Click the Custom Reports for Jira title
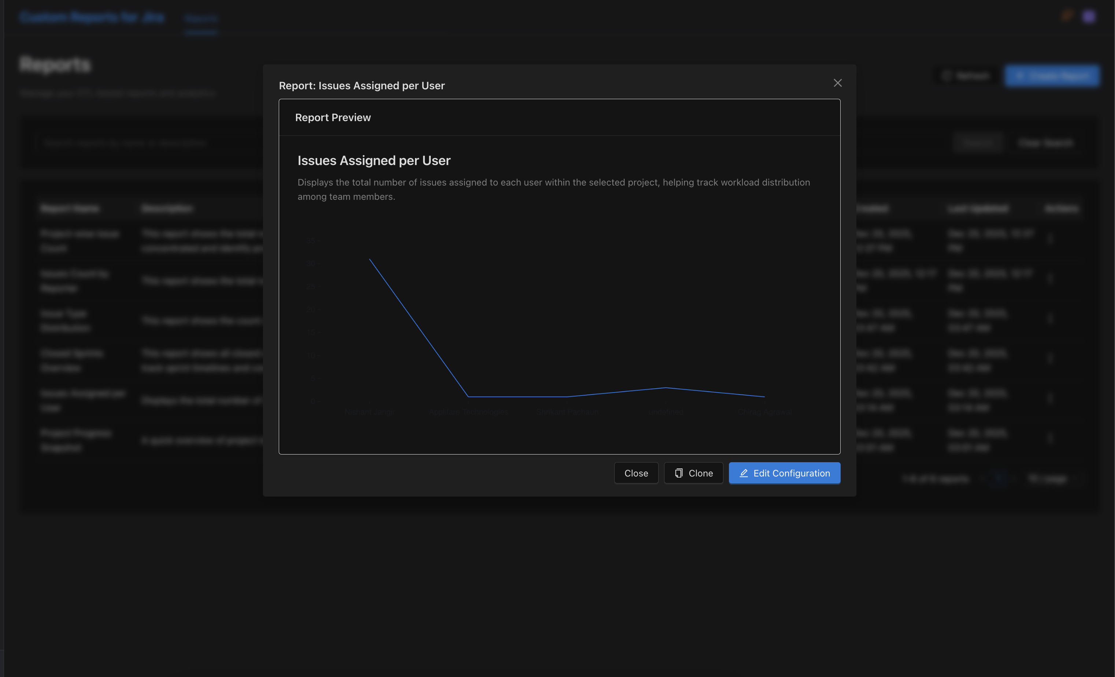Image resolution: width=1115 pixels, height=677 pixels. (x=92, y=17)
